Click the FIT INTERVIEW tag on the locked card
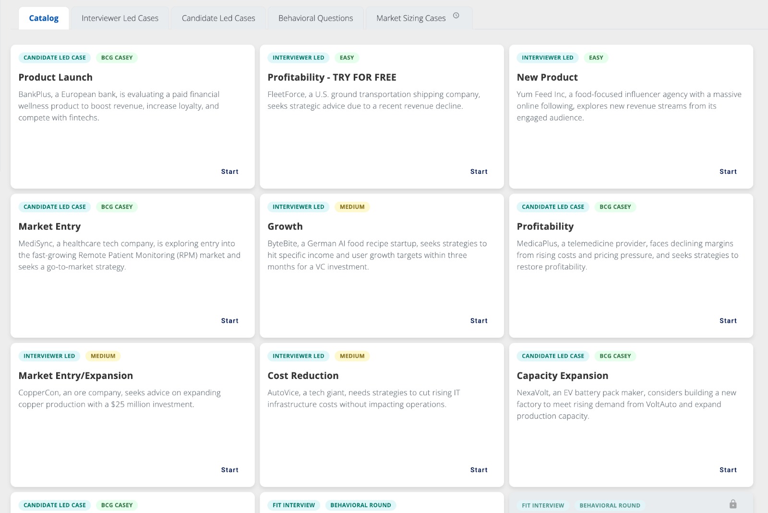The image size is (768, 513). click(x=543, y=505)
